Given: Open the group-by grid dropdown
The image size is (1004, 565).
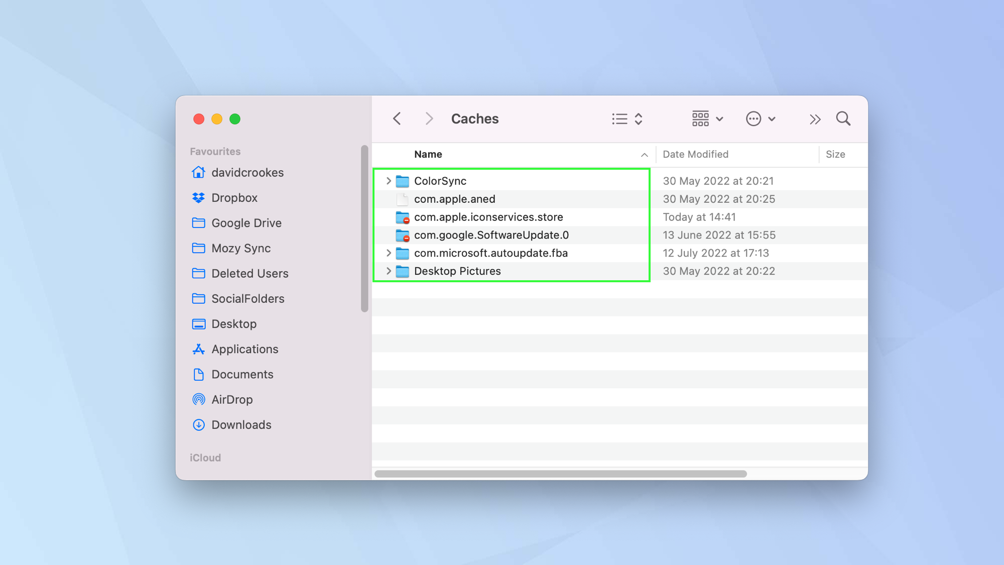Looking at the screenshot, I should click(x=707, y=119).
